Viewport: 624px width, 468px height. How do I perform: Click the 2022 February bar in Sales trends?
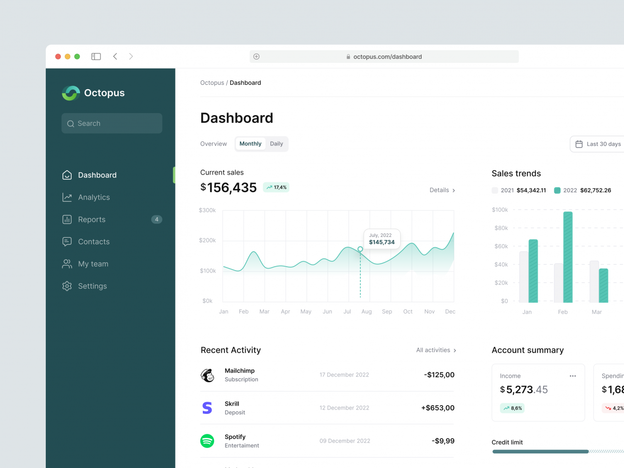click(x=568, y=257)
